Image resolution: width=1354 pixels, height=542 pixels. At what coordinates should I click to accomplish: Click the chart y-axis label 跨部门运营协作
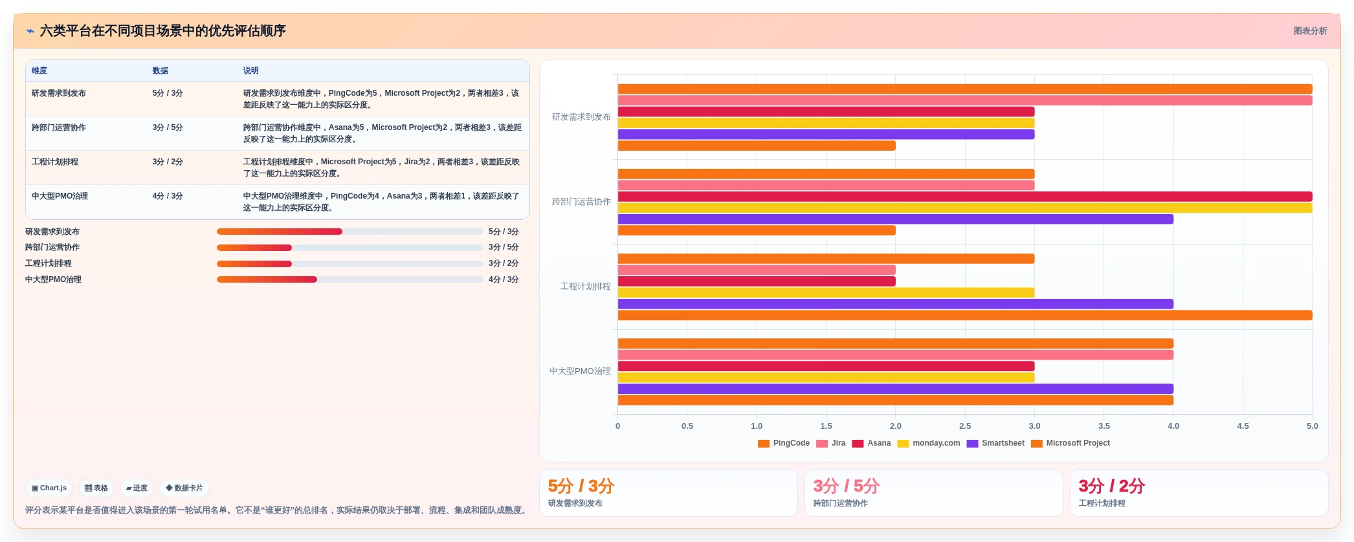tap(581, 202)
